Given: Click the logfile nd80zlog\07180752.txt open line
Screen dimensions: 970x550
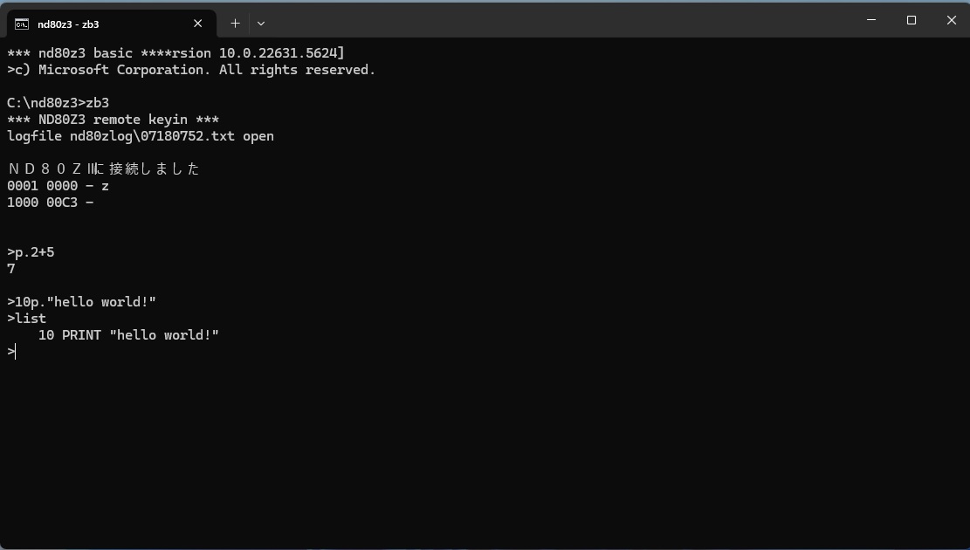Looking at the screenshot, I should [x=141, y=136].
